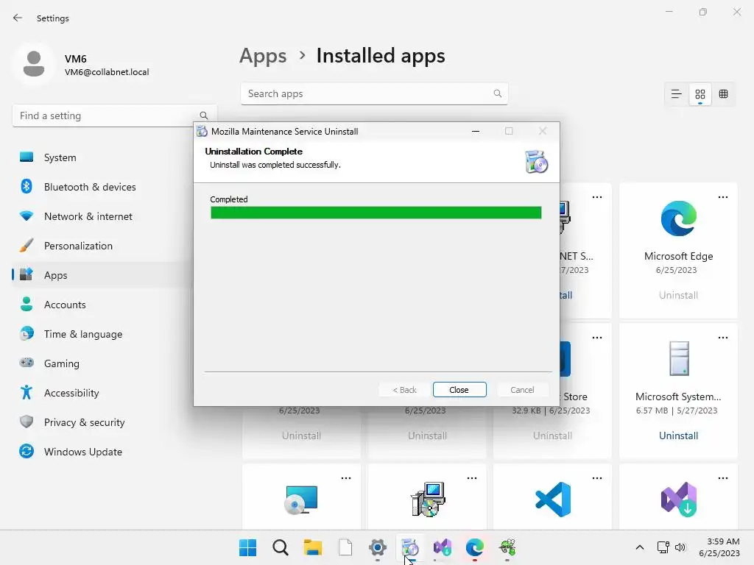
Task: Open File Explorer from taskbar
Action: pos(312,547)
